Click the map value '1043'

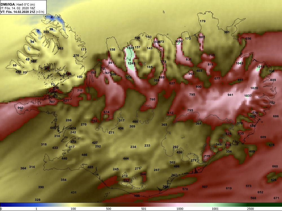239,63
